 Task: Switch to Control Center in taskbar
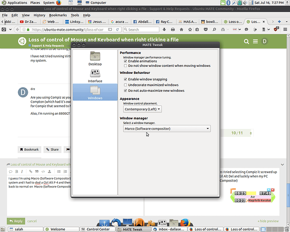point(98,229)
